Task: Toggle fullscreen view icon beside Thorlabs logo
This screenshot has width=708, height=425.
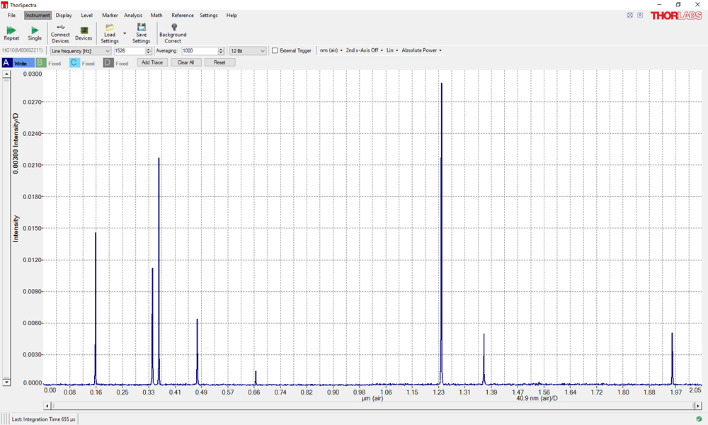Action: click(x=630, y=15)
